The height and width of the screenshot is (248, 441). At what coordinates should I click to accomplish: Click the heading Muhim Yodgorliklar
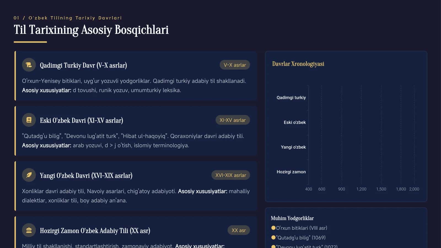click(x=292, y=218)
